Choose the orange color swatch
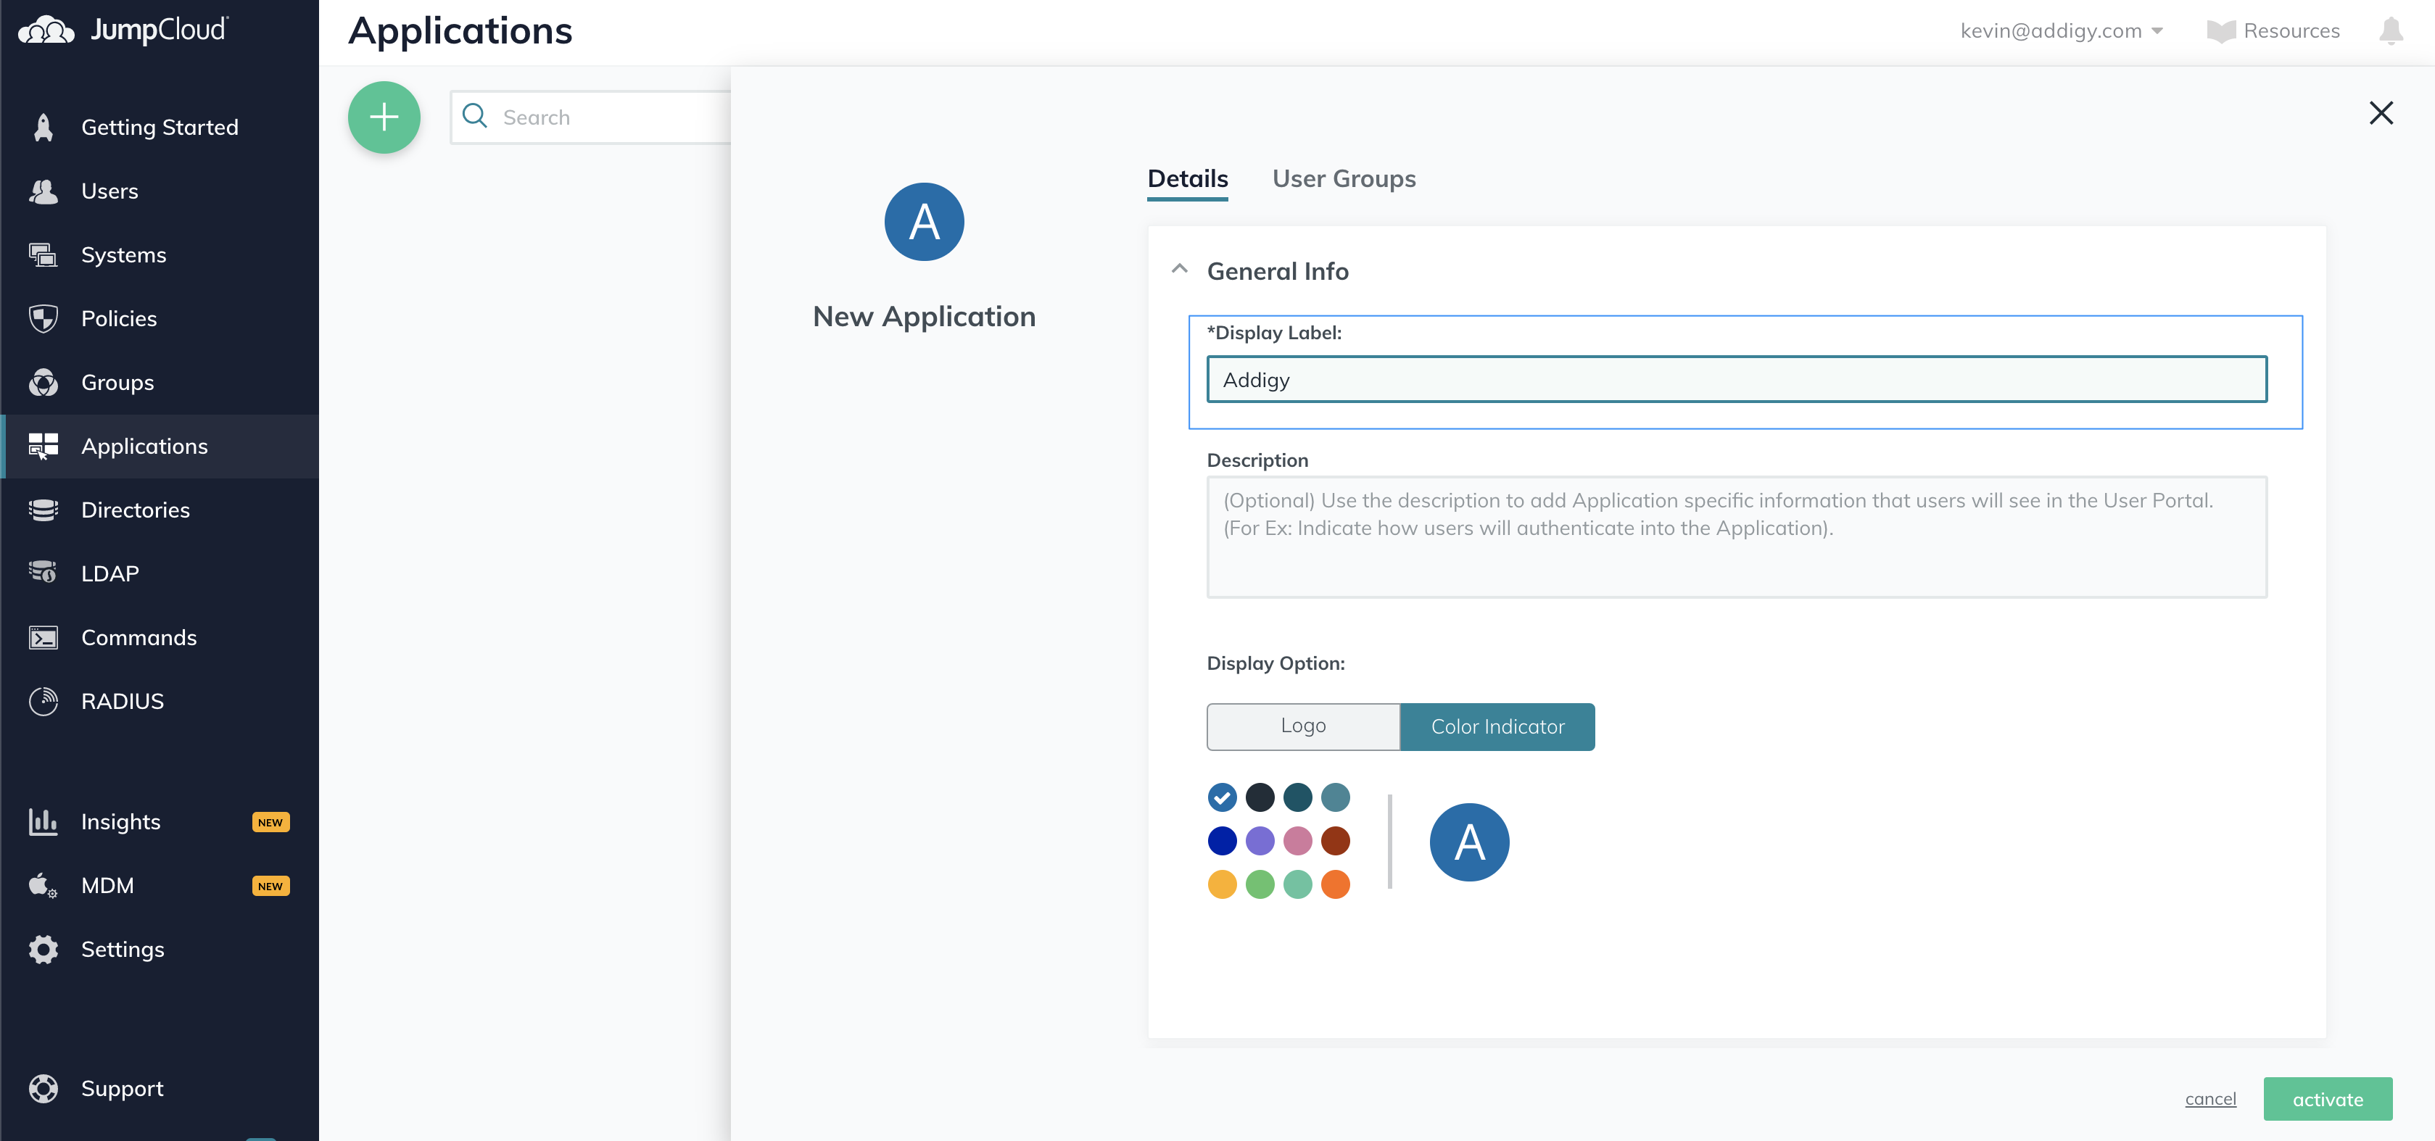Image resolution: width=2435 pixels, height=1141 pixels. click(x=1335, y=884)
